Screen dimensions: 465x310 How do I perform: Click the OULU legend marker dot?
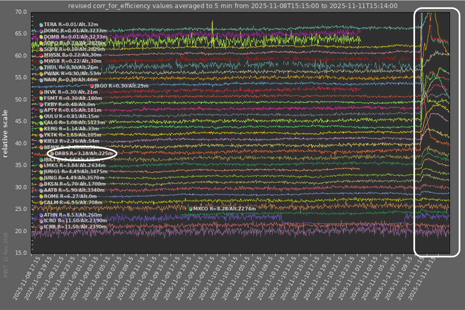tap(41, 117)
